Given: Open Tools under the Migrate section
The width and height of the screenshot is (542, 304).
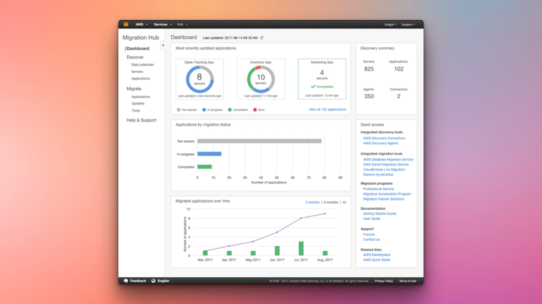Looking at the screenshot, I should (135, 110).
